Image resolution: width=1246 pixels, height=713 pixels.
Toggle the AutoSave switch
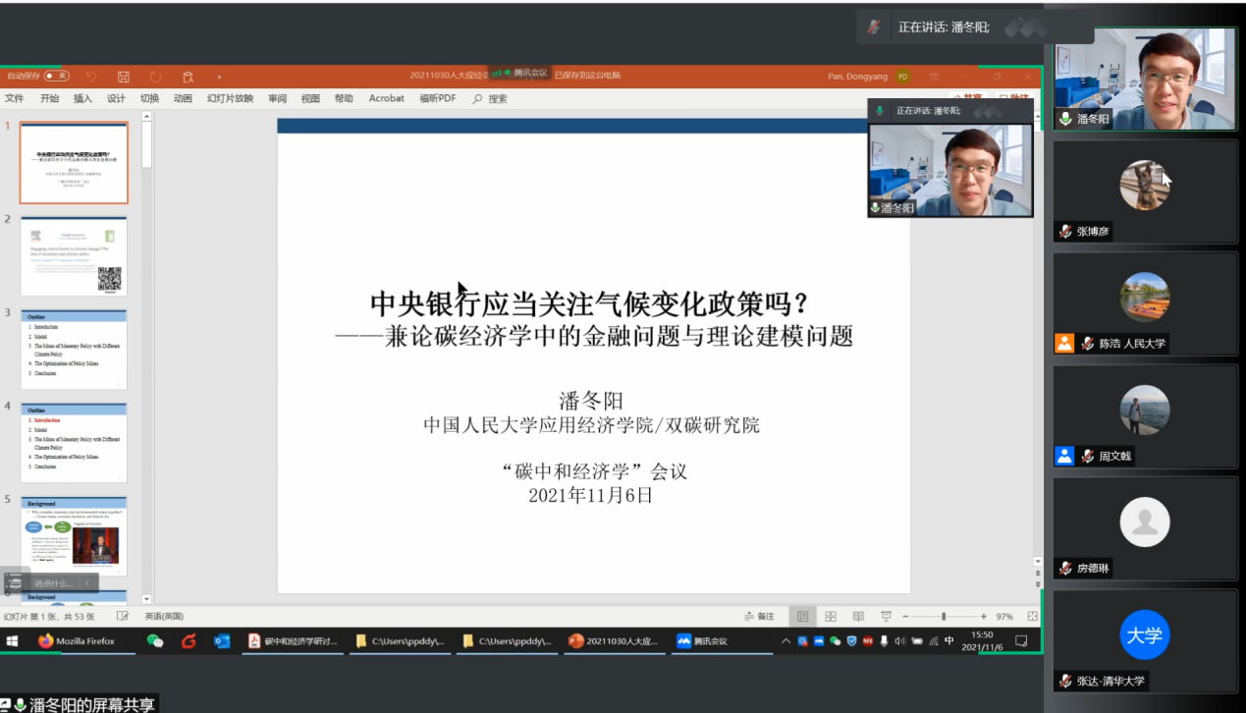tap(56, 76)
